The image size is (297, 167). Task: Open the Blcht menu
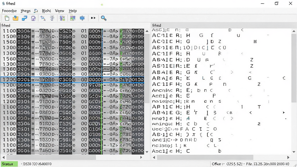pos(46,11)
